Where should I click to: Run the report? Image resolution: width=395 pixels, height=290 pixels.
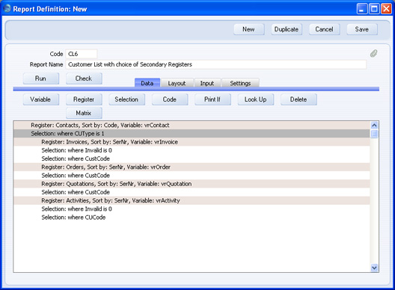(x=41, y=78)
